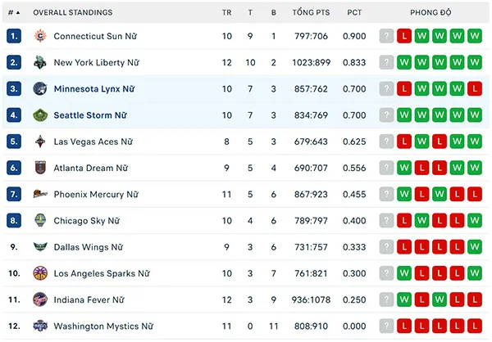492x342 pixels.
Task: Sort standings by the # rank column
Action: [x=14, y=12]
